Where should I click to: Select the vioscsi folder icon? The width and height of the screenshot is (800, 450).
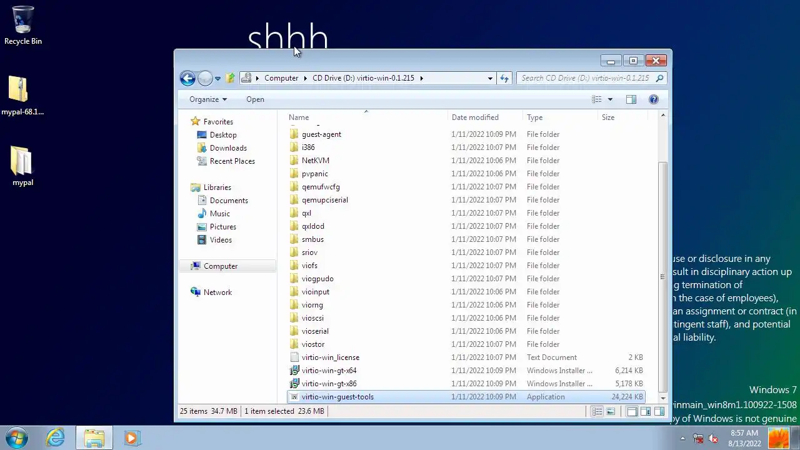point(294,318)
